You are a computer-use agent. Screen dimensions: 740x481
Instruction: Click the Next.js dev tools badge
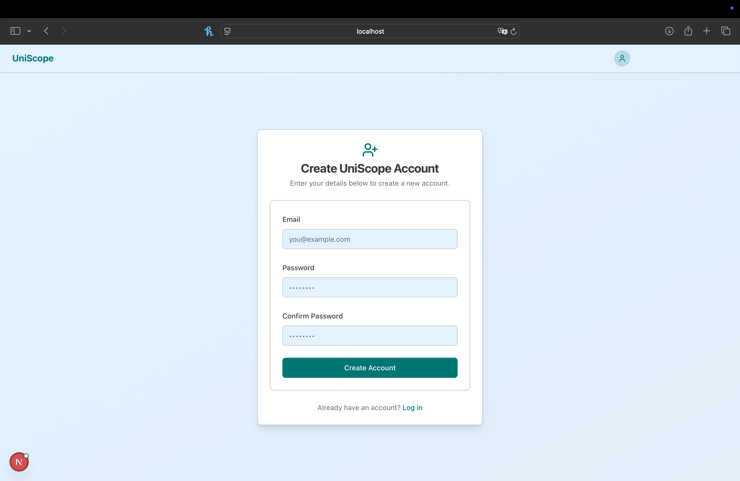[19, 462]
